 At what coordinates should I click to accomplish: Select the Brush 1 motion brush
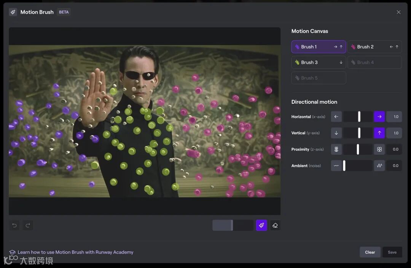tap(319, 47)
